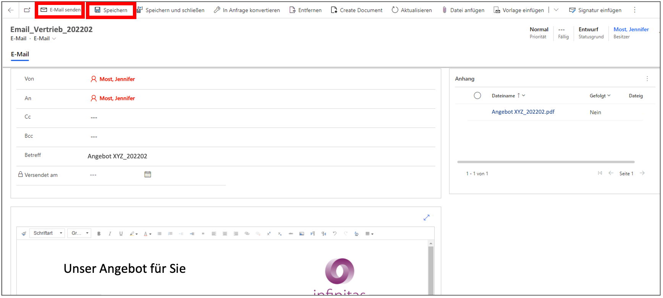This screenshot has width=663, height=298.
Task: Center align text
Action: (x=225, y=234)
